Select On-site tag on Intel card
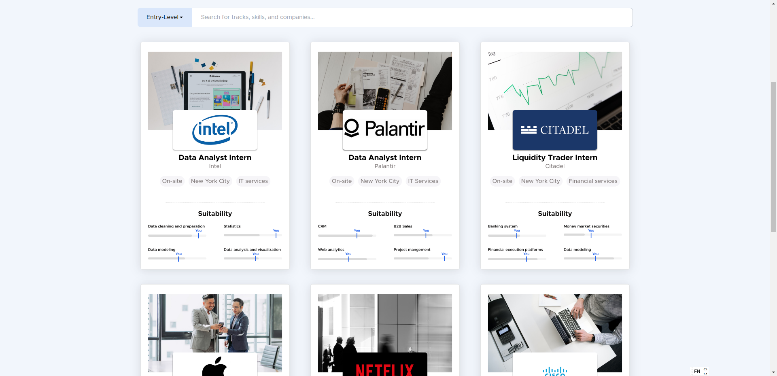The height and width of the screenshot is (376, 777). click(x=172, y=181)
